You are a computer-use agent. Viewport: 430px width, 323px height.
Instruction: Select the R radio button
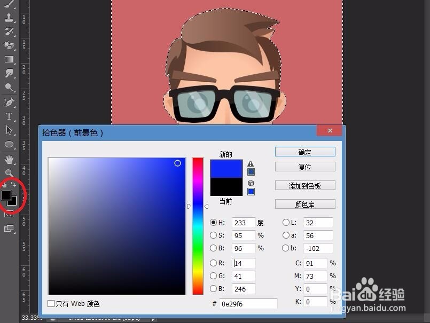pyautogui.click(x=214, y=263)
